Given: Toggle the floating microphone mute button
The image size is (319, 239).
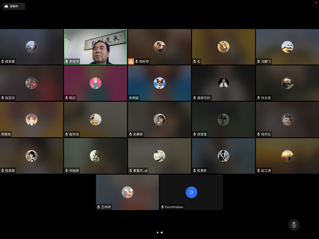Looking at the screenshot, I should 293,225.
